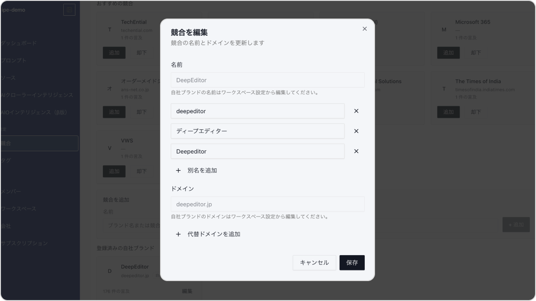
Task: Cancel editing via キャンセル button
Action: [x=314, y=262]
